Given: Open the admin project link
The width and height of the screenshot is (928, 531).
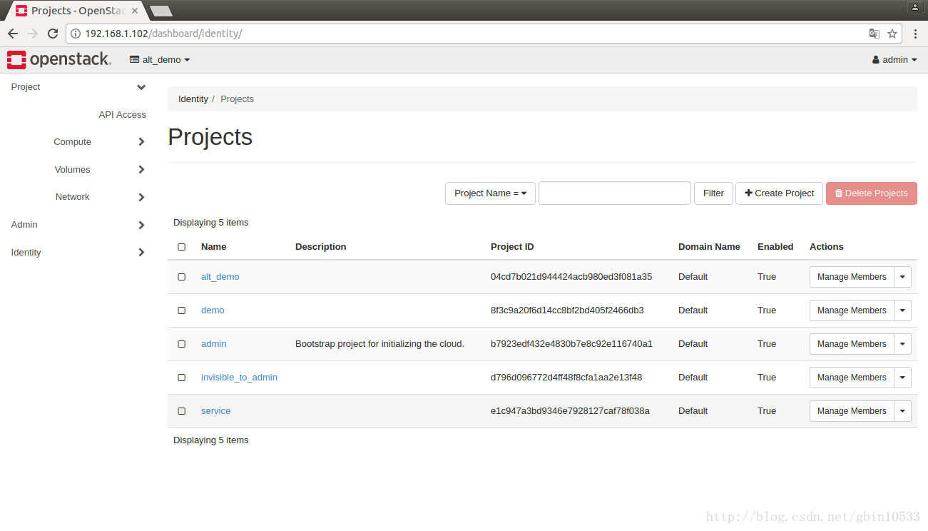Looking at the screenshot, I should click(x=214, y=344).
